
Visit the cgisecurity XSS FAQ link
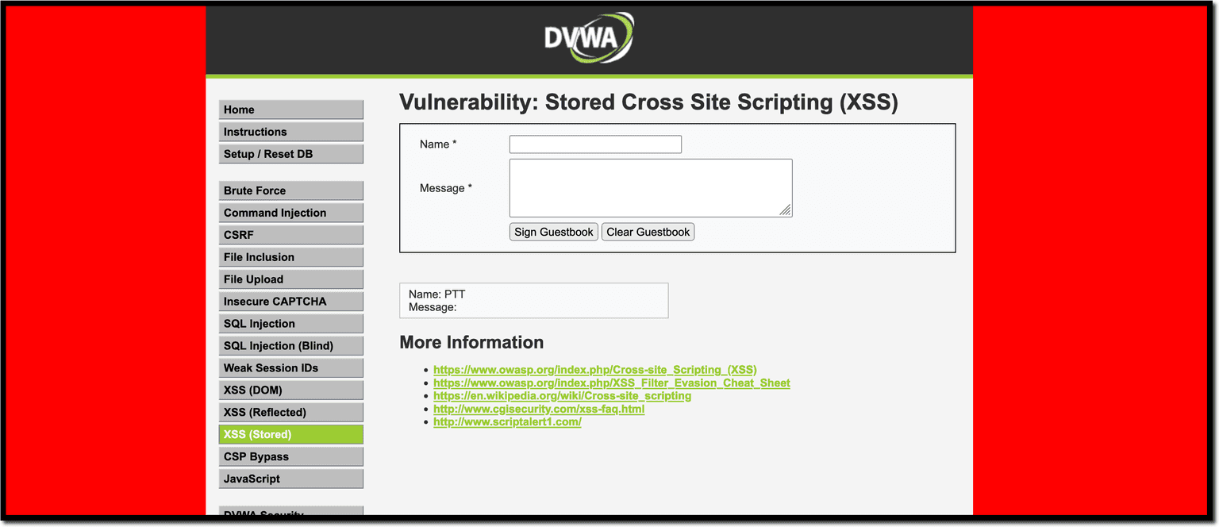click(x=539, y=409)
